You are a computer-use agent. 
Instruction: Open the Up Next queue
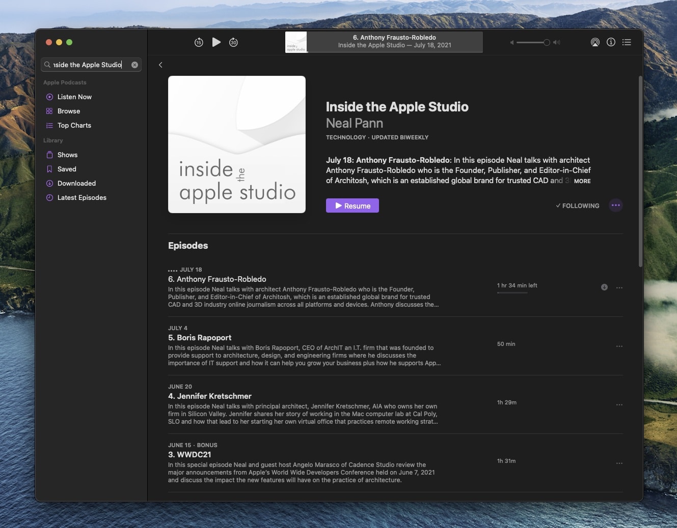(x=627, y=42)
